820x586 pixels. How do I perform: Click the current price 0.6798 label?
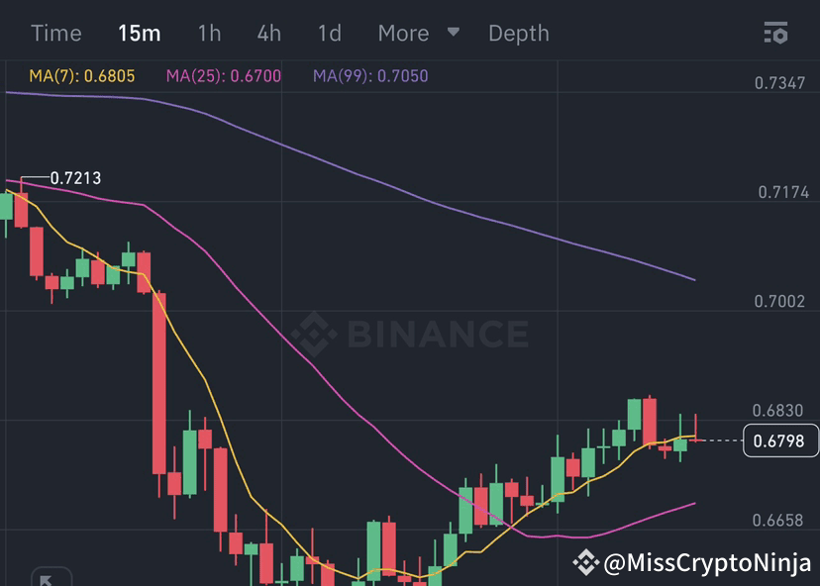click(780, 440)
